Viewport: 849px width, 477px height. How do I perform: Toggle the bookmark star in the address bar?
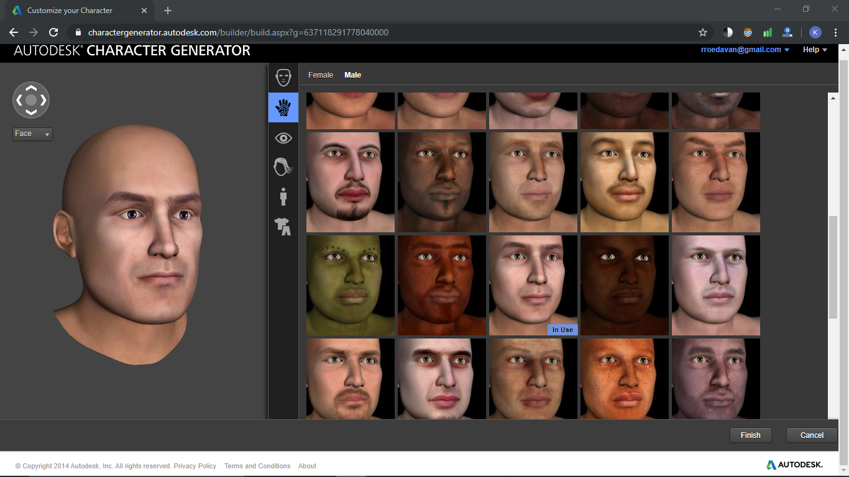(x=703, y=32)
